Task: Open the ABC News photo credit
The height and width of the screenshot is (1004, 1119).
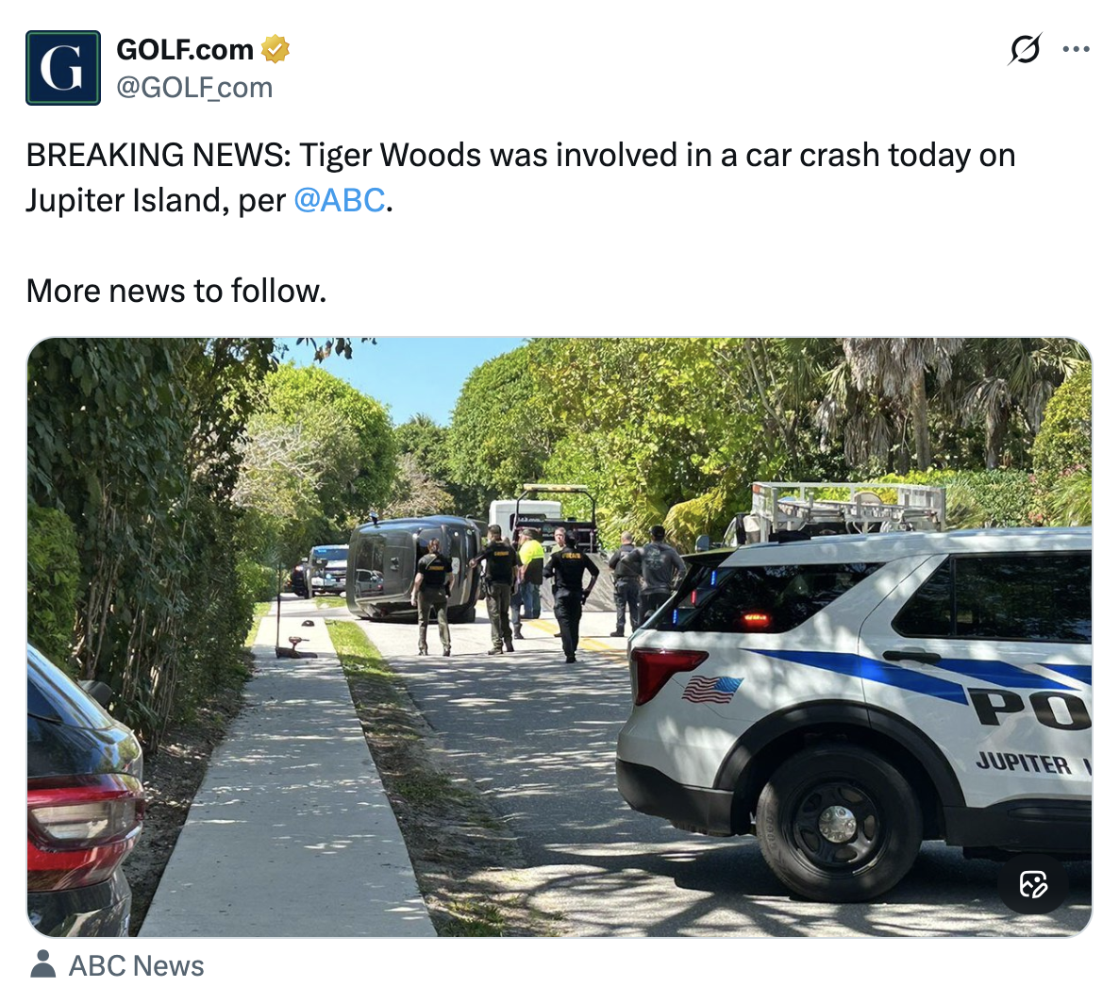Action: [x=136, y=965]
